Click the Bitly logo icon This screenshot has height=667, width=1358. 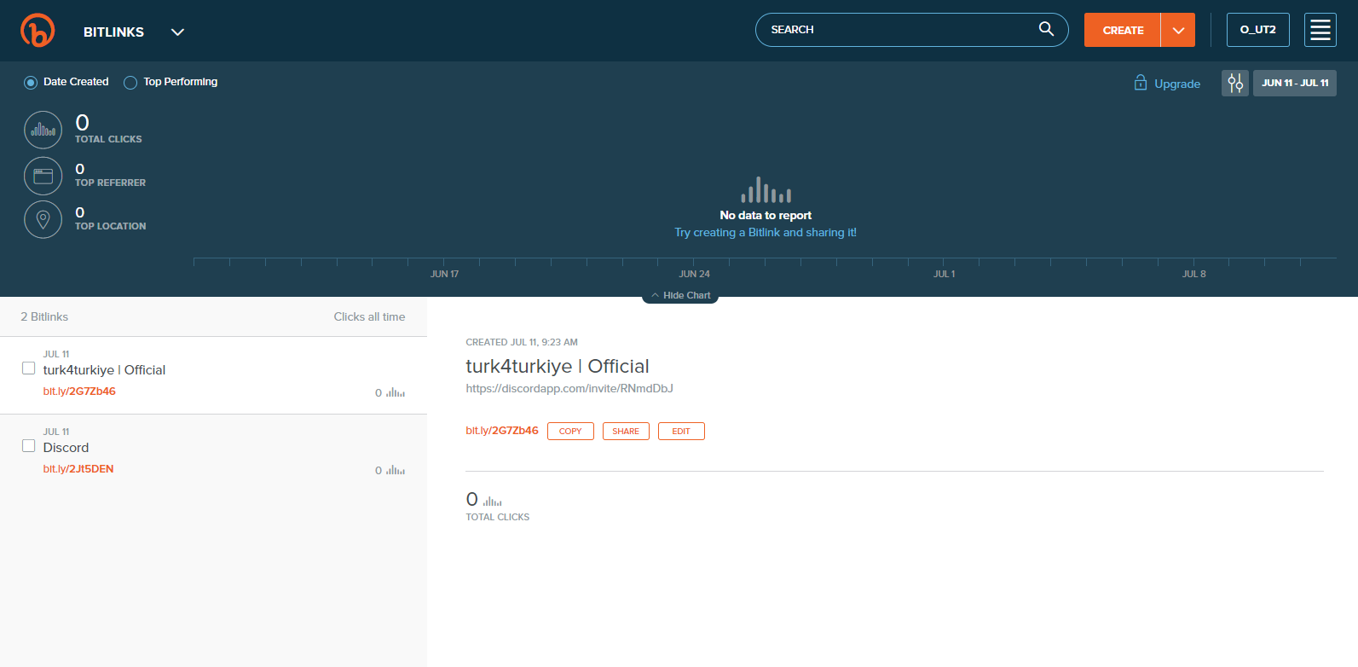click(38, 31)
